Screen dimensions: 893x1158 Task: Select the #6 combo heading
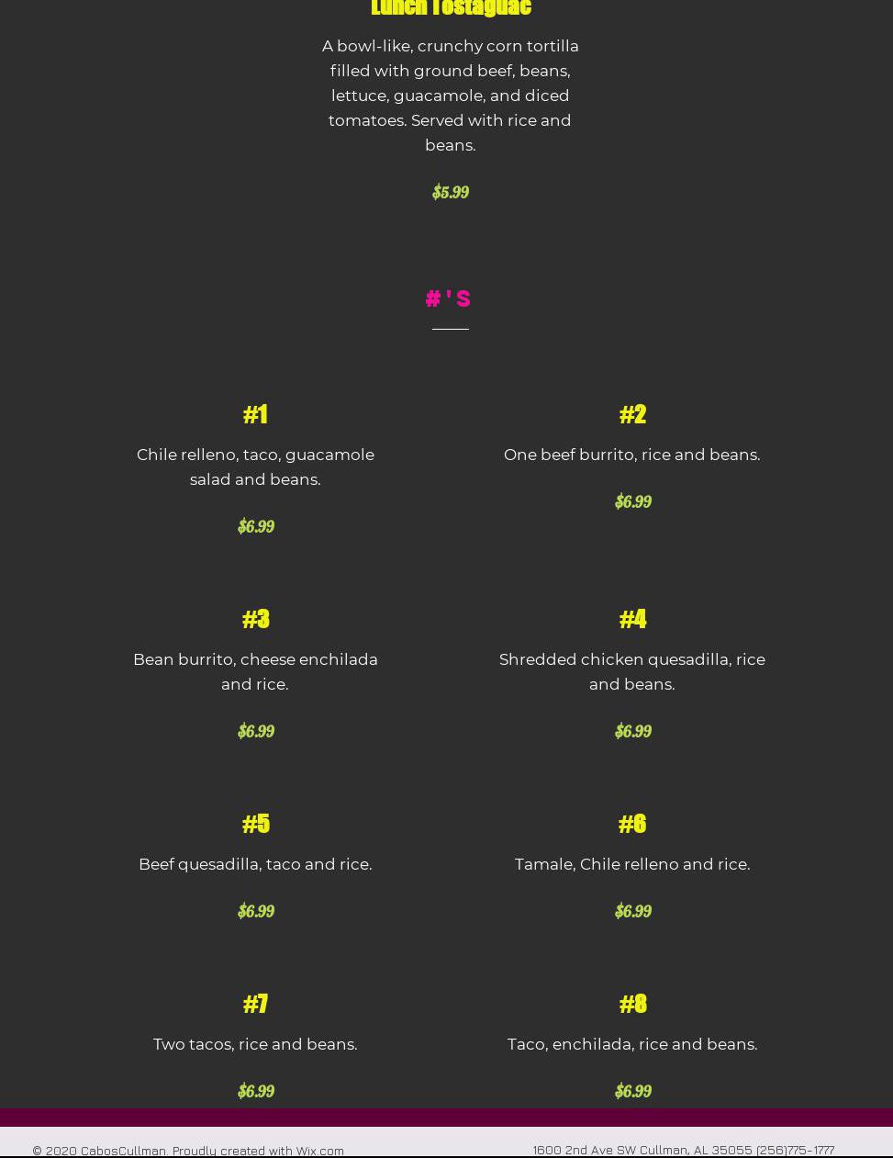click(632, 824)
